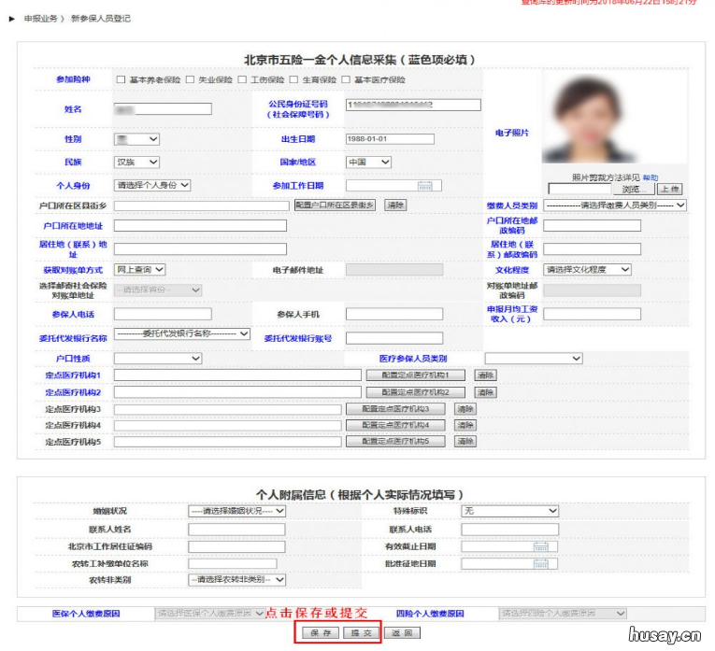Screen dimensions: 715x651
Task: Expand the 婚姻状况 dropdown
Action: coord(237,511)
